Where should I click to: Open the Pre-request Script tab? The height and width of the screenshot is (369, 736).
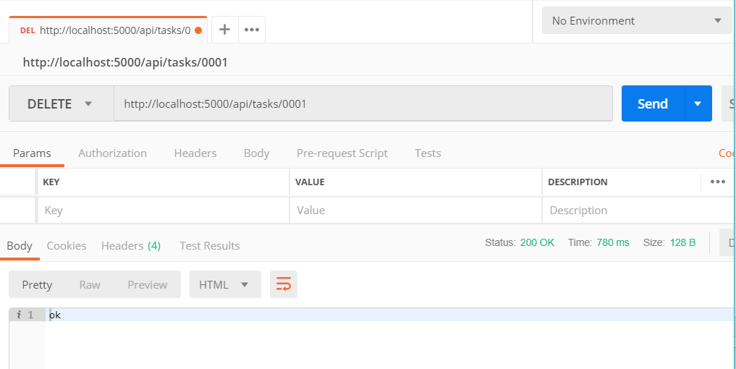pyautogui.click(x=342, y=153)
